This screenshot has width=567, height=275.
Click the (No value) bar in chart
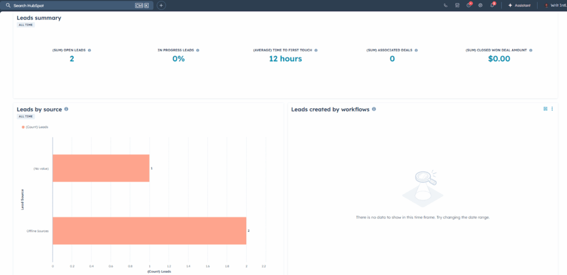coord(101,168)
